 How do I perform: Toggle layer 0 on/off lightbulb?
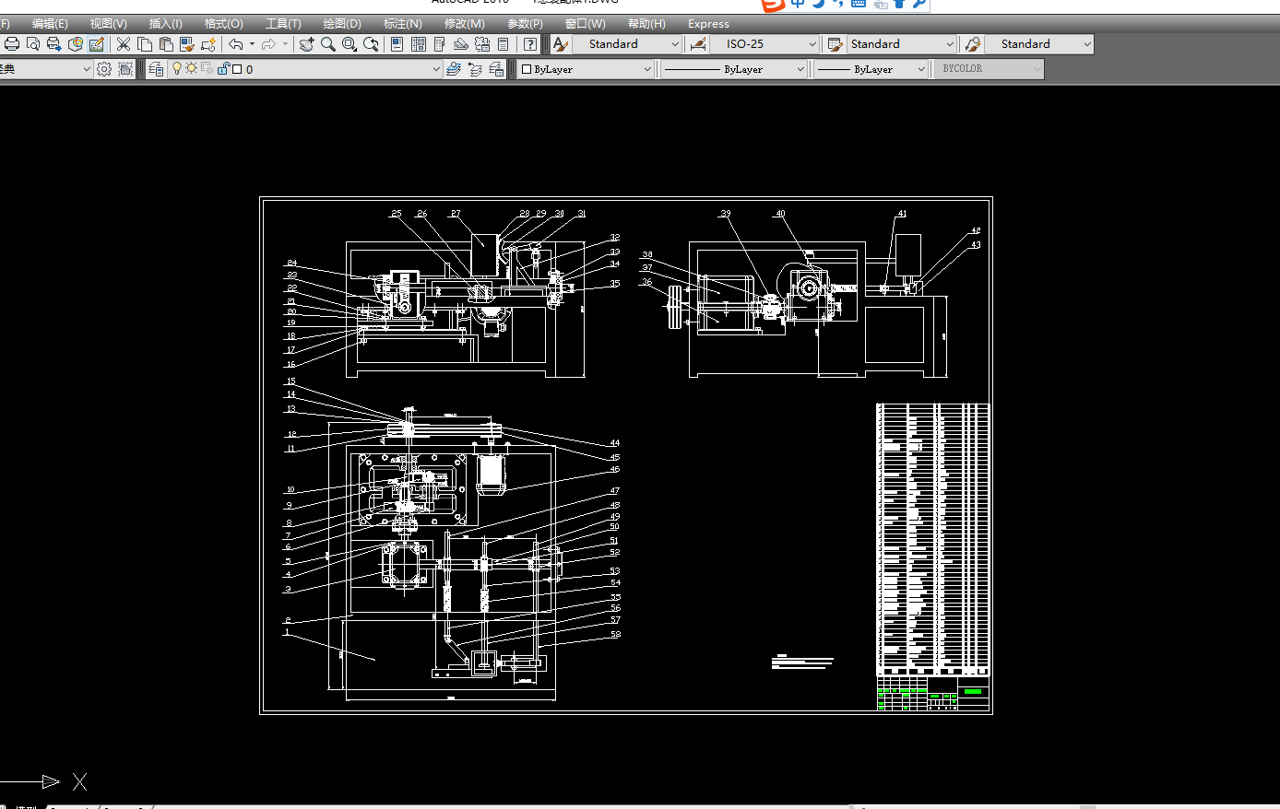pyautogui.click(x=177, y=68)
